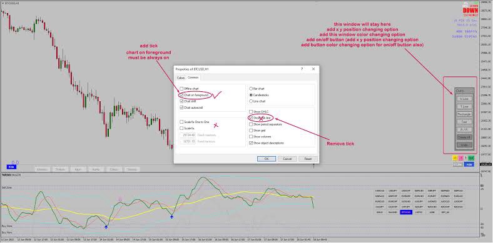Uncheck the Show Ask line checkbox
493x243 pixels.
251,118
